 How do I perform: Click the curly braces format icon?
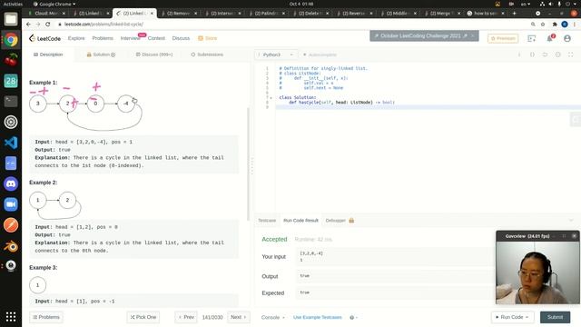coord(532,54)
